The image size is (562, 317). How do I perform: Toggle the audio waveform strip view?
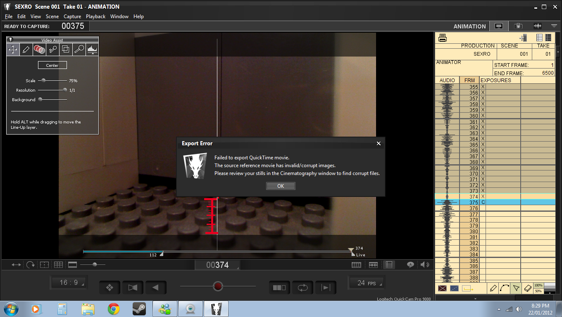click(x=373, y=265)
